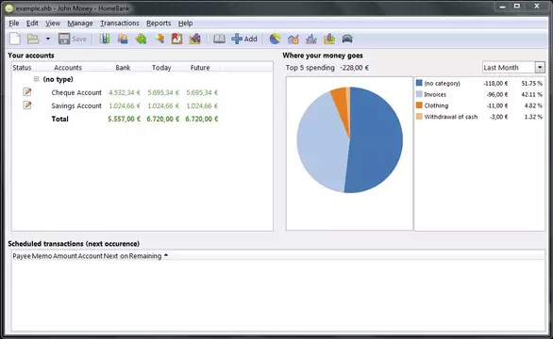Open the Reports menu
Viewport: 553px width, 339px height.
pyautogui.click(x=159, y=24)
